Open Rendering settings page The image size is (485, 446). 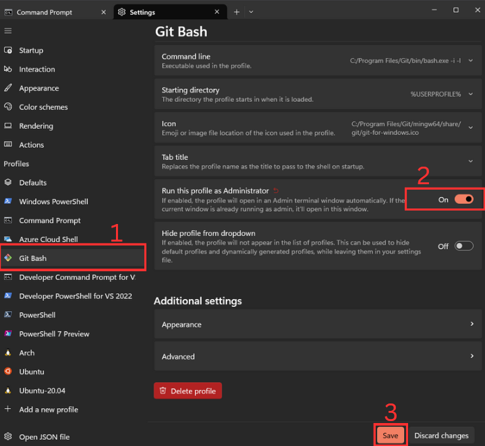(x=73, y=126)
